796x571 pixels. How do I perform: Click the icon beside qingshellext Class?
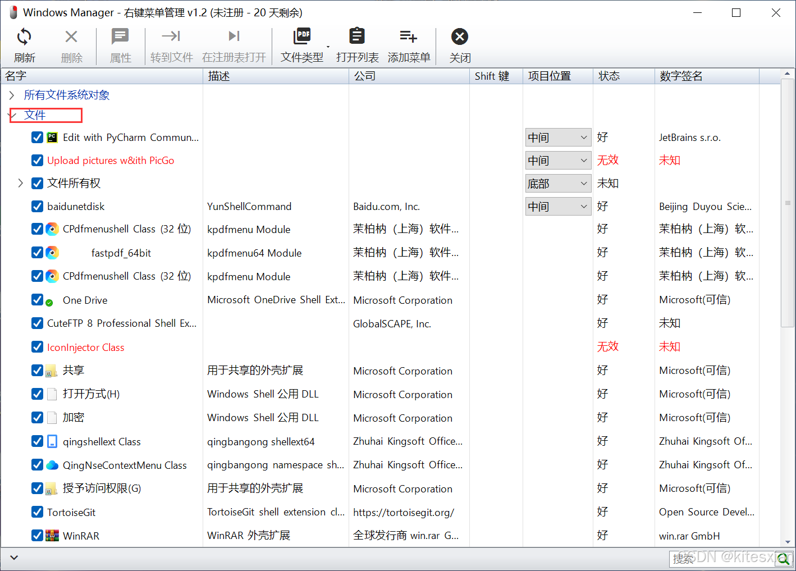pos(52,441)
